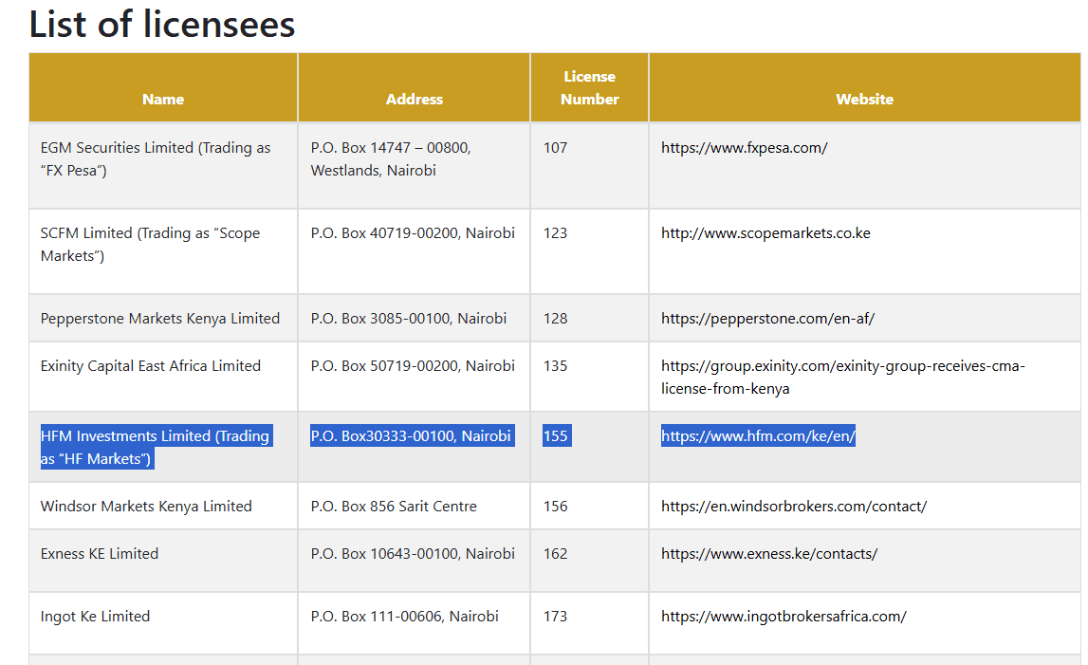Click Pepperstone Markets Kenya Limited text

[x=159, y=319]
